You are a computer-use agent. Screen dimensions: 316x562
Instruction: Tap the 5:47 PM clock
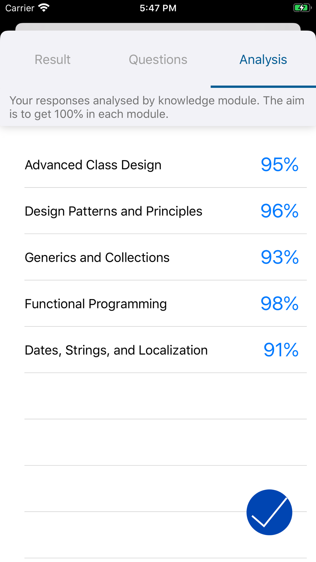pyautogui.click(x=158, y=8)
